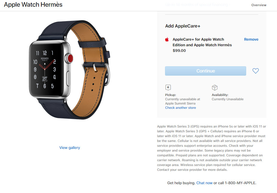Viewport: 277px width, 193px height.
Task: Click the Pickup store bag icon
Action: (168, 87)
